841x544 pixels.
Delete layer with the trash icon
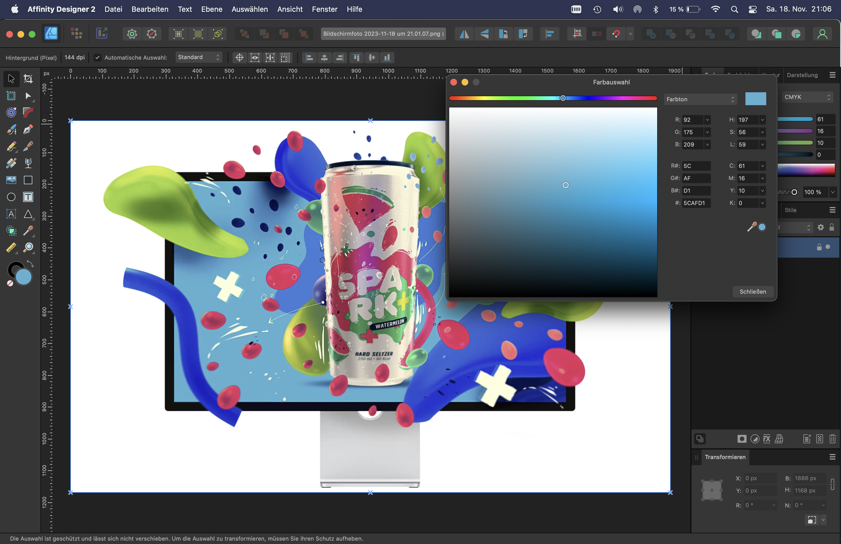[x=833, y=439]
